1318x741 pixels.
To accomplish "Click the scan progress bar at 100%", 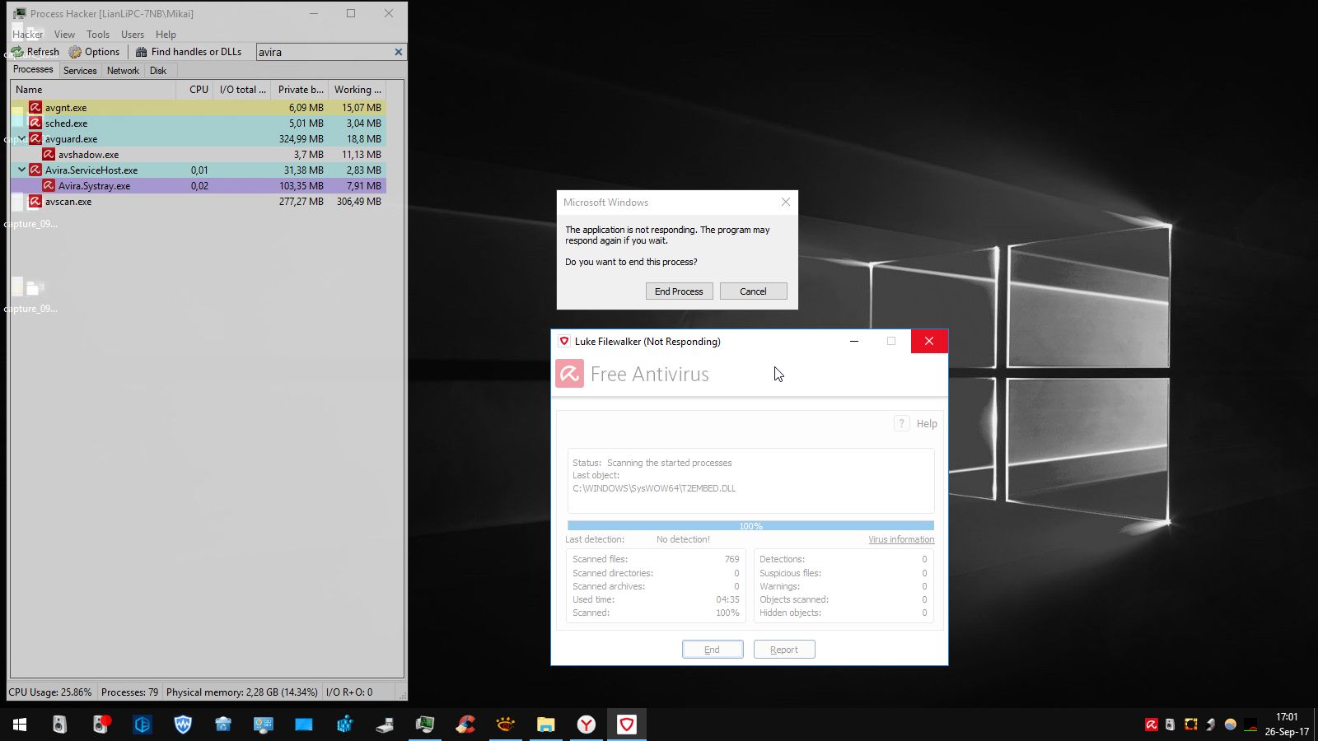I will pyautogui.click(x=750, y=525).
